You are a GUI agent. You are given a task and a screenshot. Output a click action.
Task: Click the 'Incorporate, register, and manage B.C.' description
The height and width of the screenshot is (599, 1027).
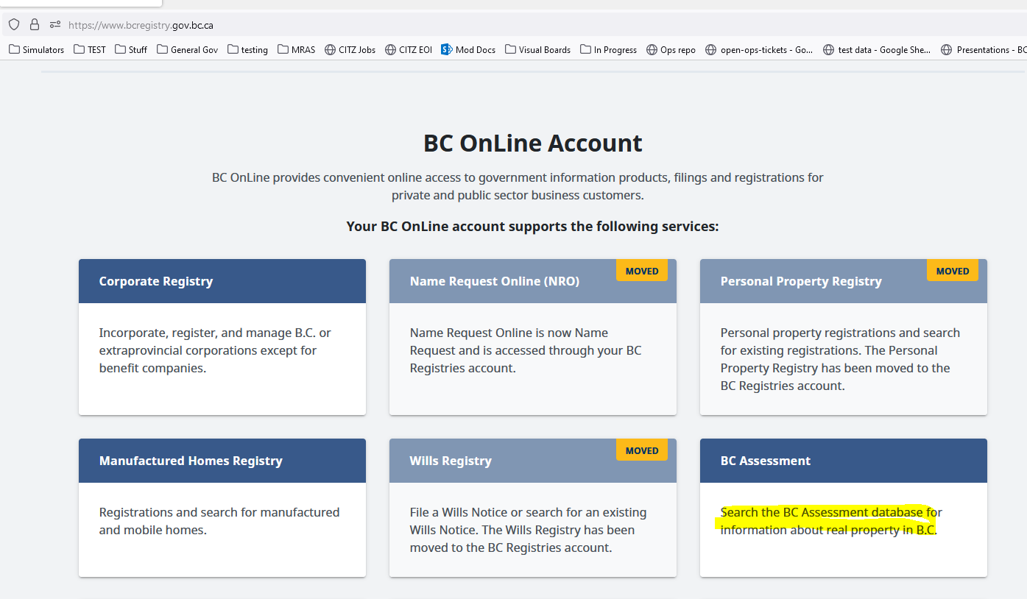tap(216, 350)
